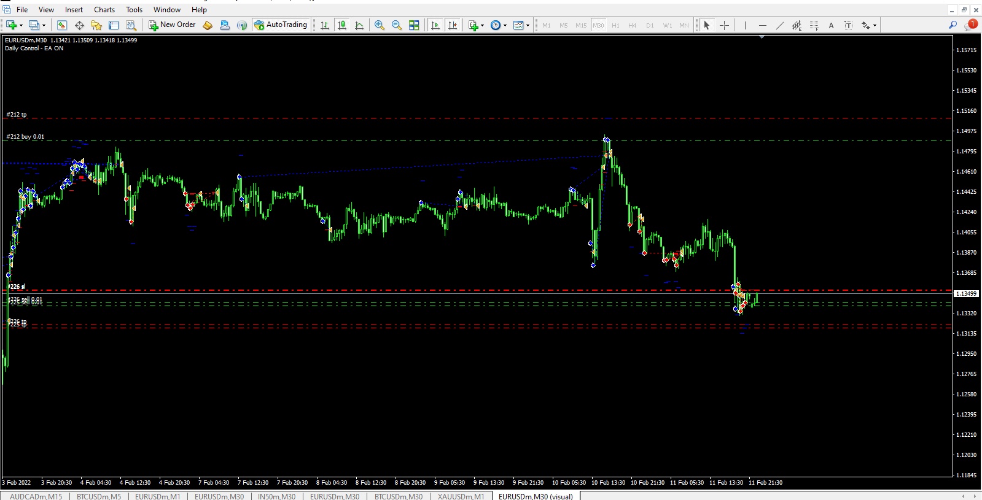This screenshot has height=500, width=982.
Task: Open the search magnifier icon
Action: click(953, 25)
